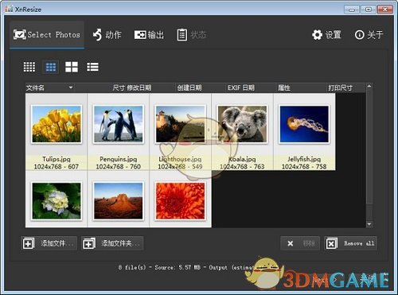
Task: Switch to smallest thumbnail grid view
Action: (29, 67)
